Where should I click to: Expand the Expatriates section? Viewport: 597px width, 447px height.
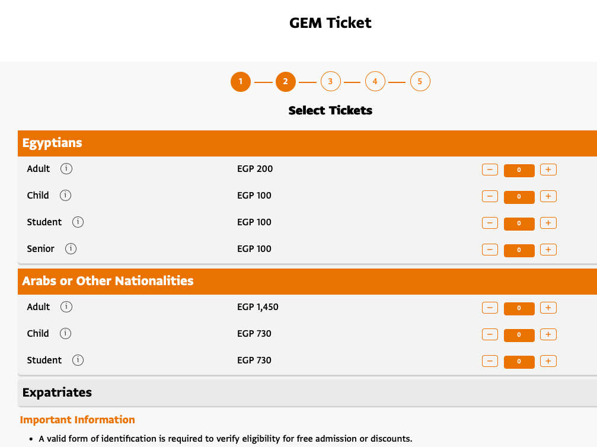pos(307,392)
